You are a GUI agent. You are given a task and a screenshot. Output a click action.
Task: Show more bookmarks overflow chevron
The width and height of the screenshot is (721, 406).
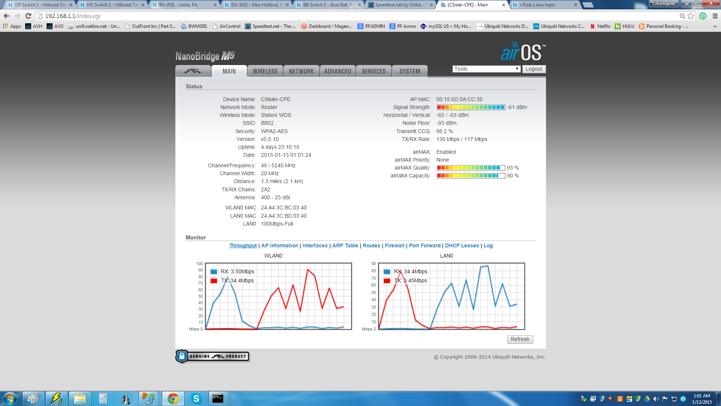(715, 26)
